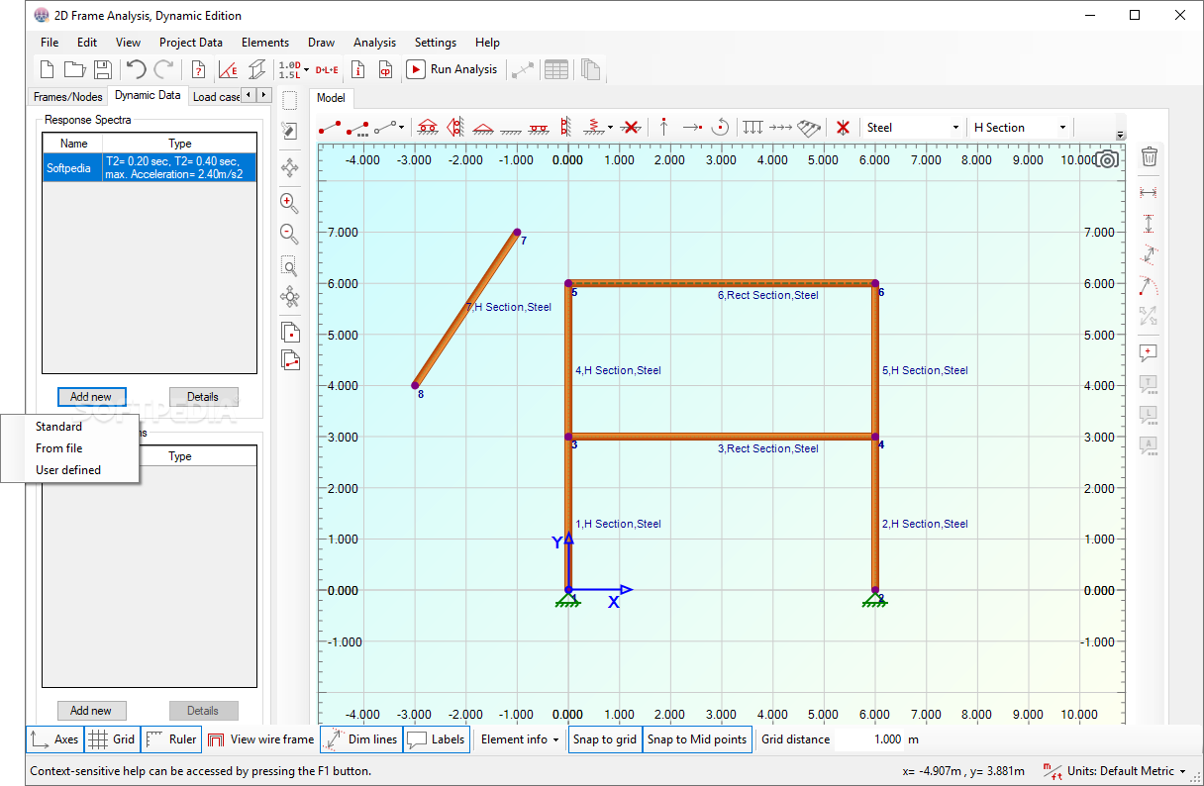
Task: Switch to the Frames/Nodes tab
Action: coord(68,97)
